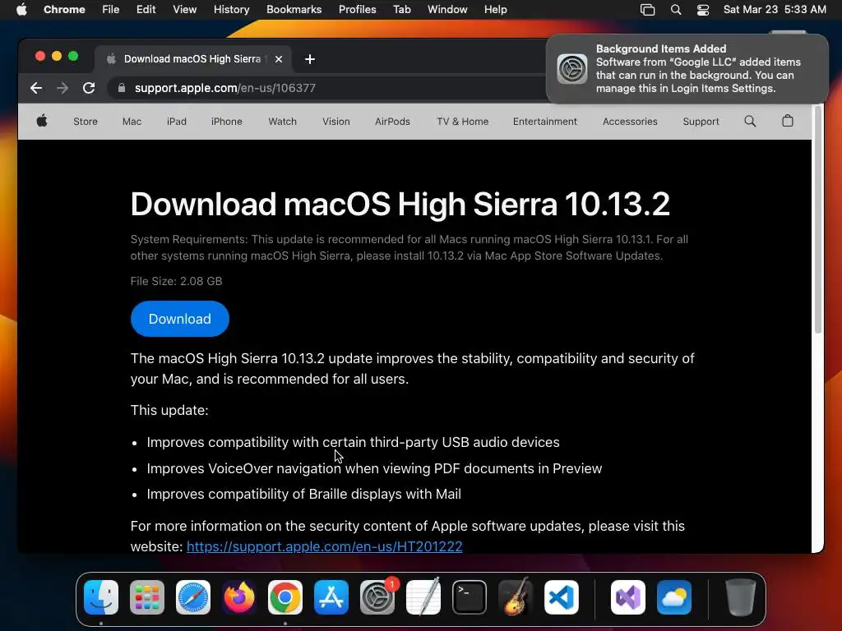Open TextEdit from the Dock
This screenshot has height=631, width=842.
[x=423, y=596]
